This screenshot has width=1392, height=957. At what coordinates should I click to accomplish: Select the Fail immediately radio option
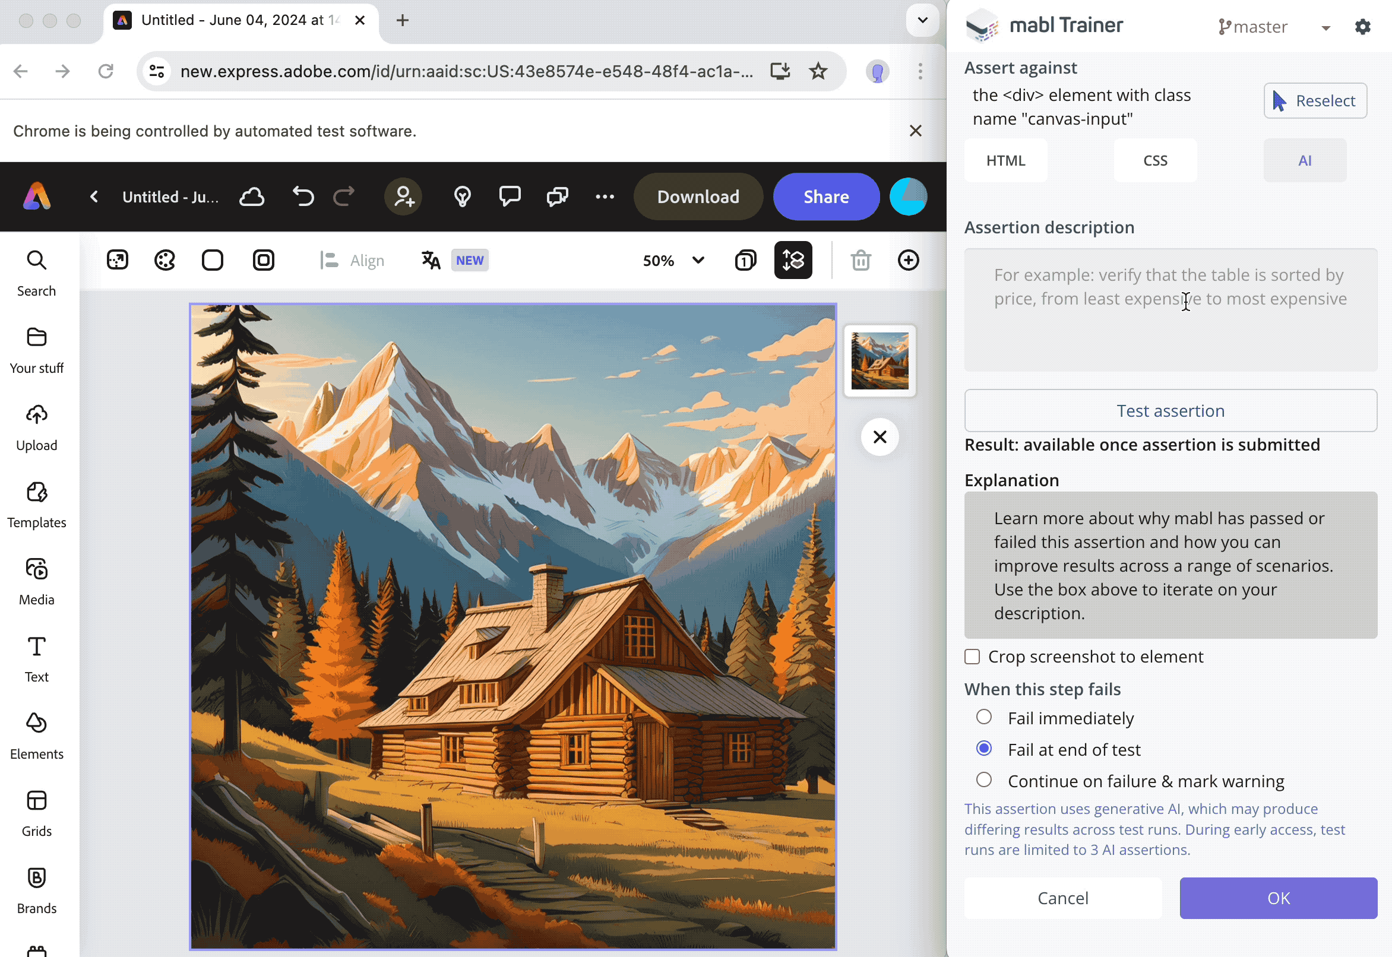(x=983, y=717)
